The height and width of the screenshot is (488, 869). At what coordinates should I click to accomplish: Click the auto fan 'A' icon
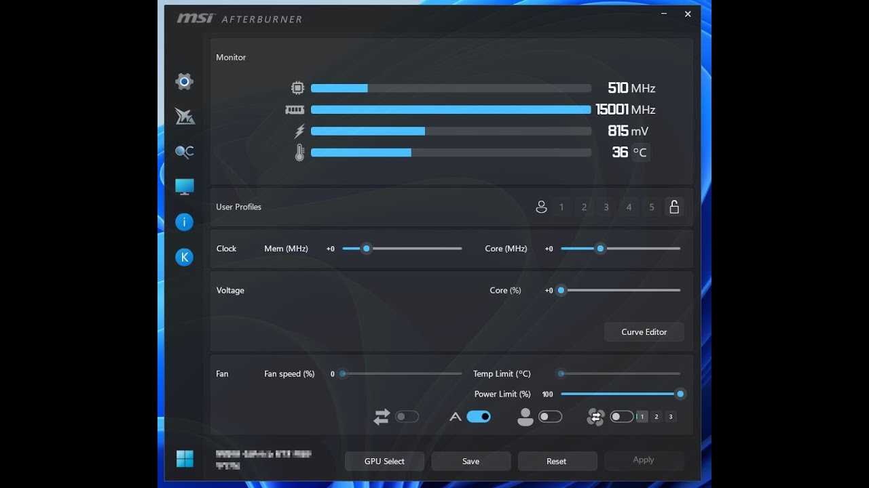456,417
